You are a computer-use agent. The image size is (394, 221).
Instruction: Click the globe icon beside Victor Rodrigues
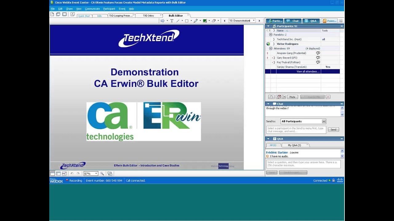[268, 44]
